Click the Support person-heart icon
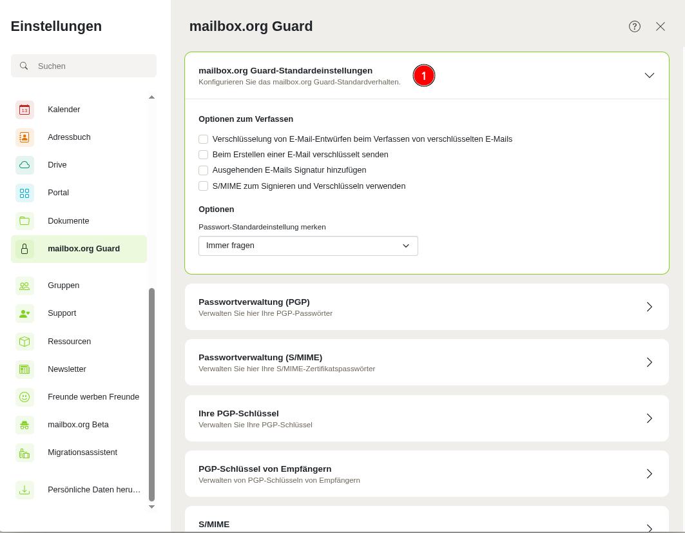The width and height of the screenshot is (685, 533). click(x=24, y=313)
